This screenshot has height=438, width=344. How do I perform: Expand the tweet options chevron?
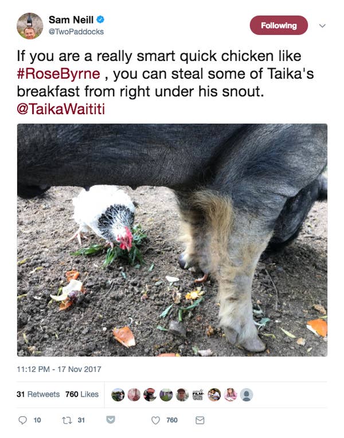[x=322, y=26]
